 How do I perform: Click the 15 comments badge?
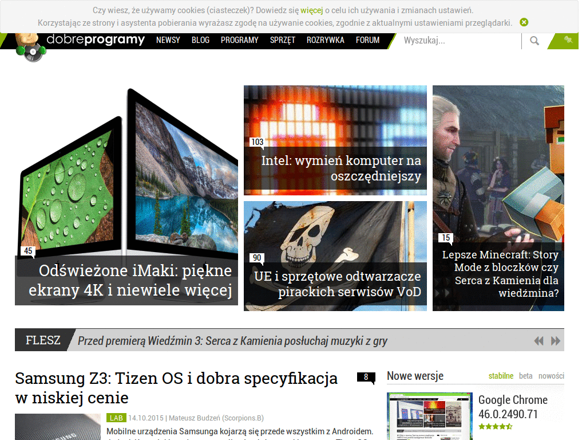446,238
